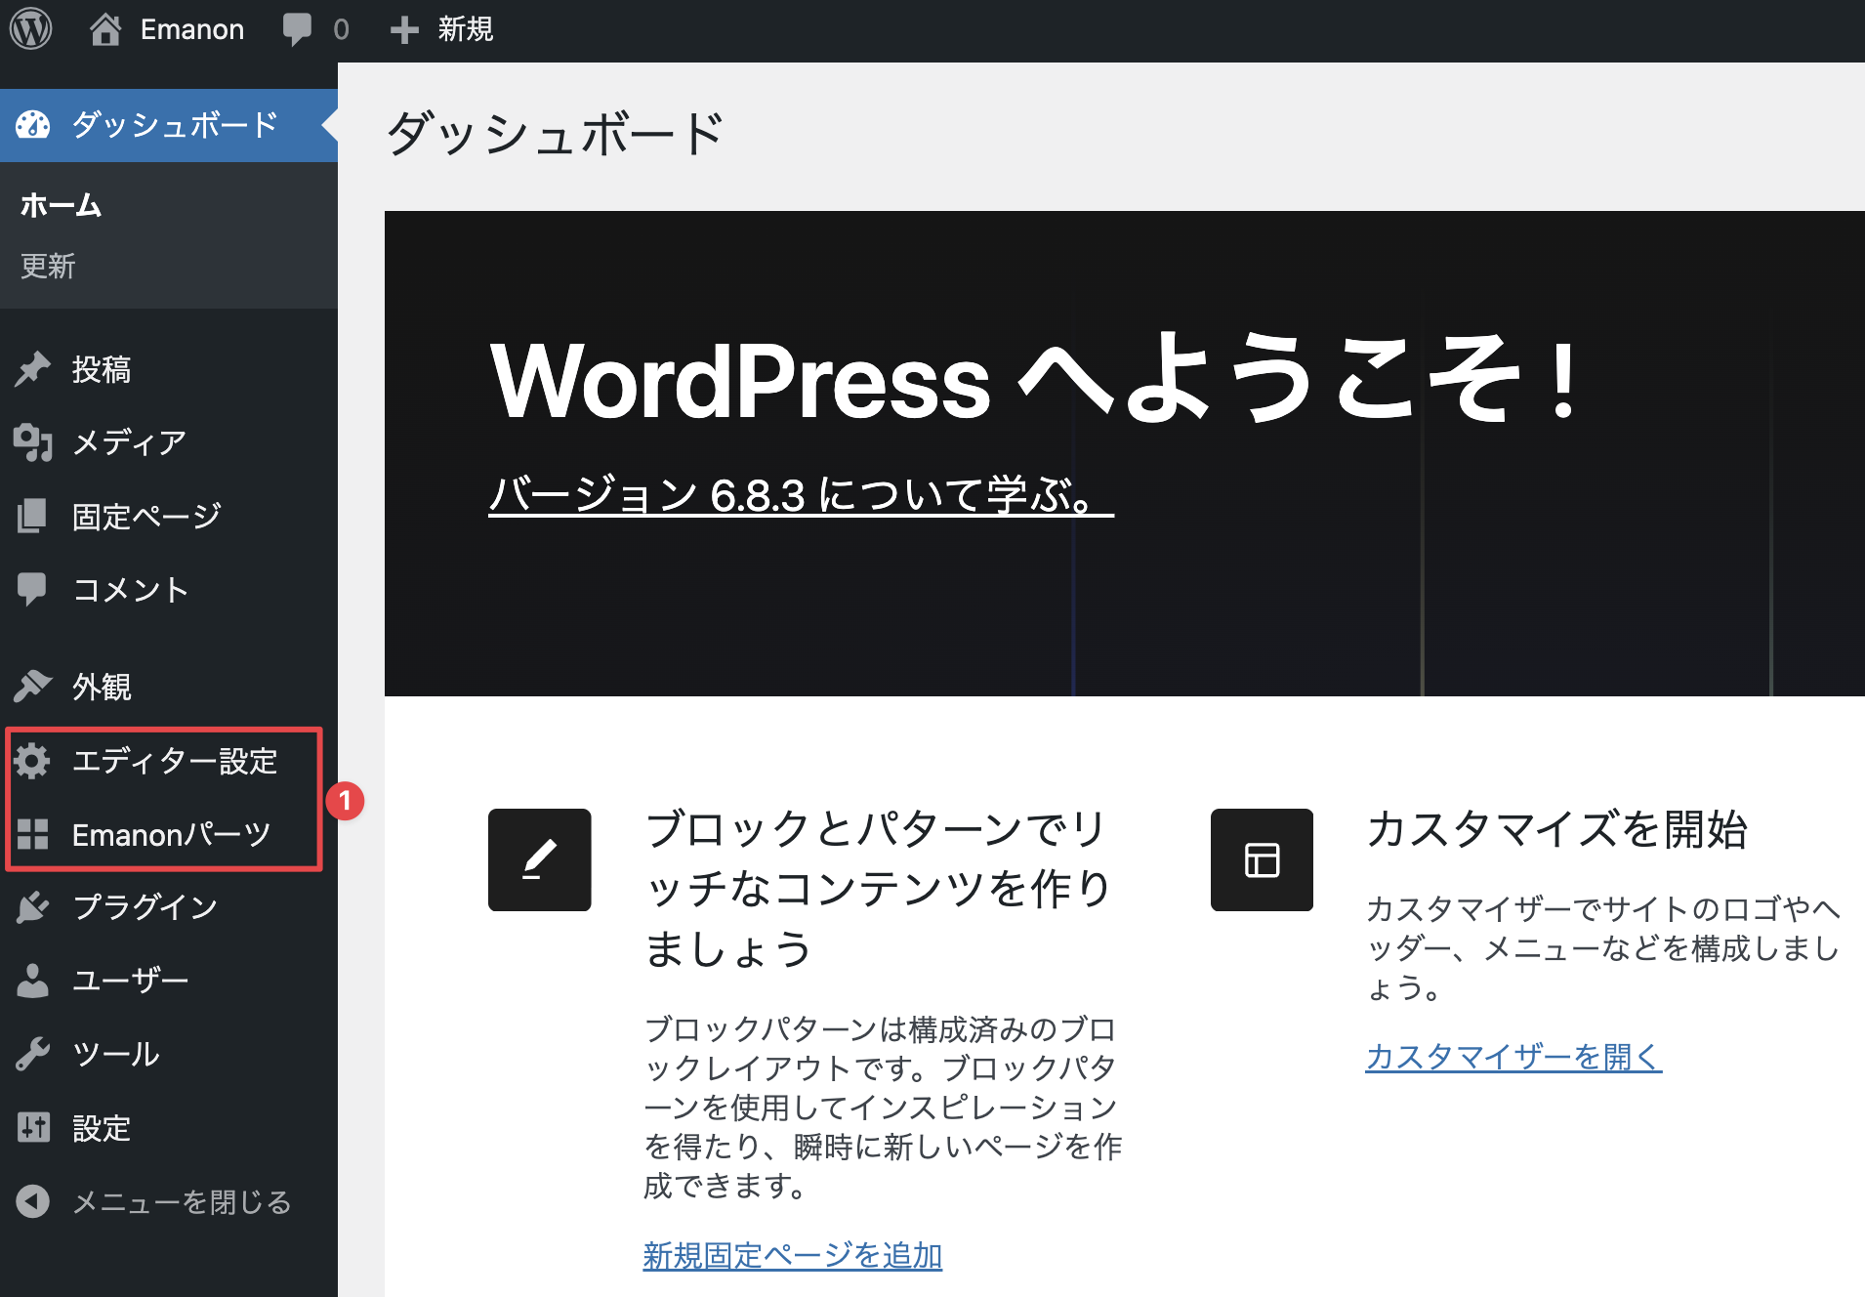Click the wrench icon for ツール

click(x=32, y=1054)
